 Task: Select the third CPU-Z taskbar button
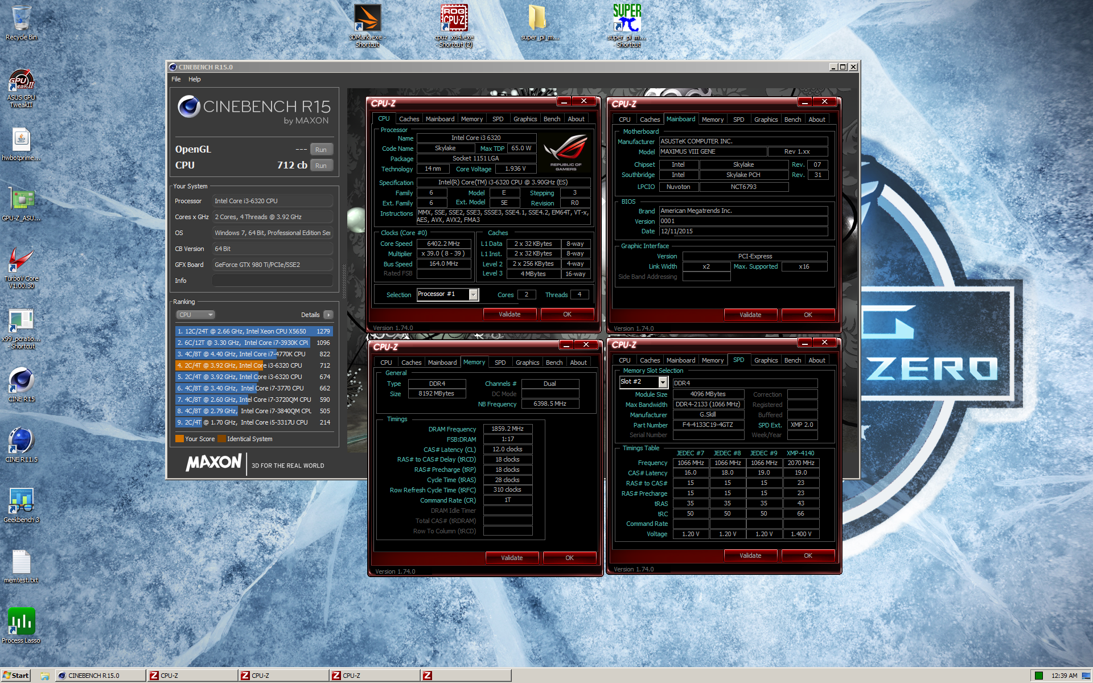375,676
